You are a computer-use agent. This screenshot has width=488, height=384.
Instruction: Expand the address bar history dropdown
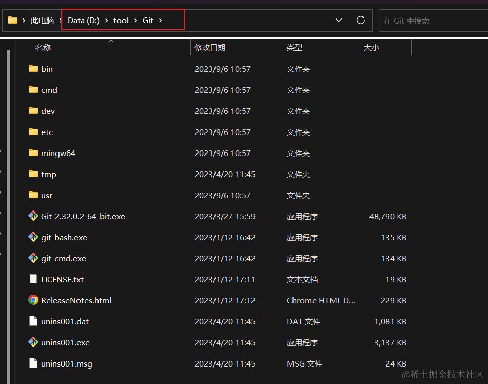point(339,20)
